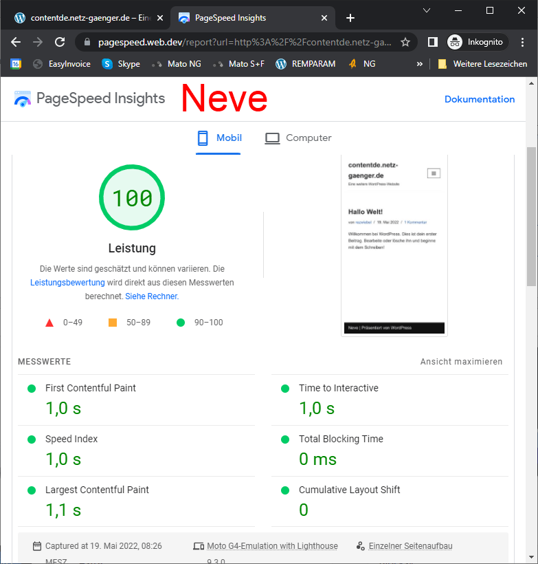This screenshot has height=564, width=538.
Task: Click the Einzelner Seitenaufbau label
Action: (x=410, y=546)
